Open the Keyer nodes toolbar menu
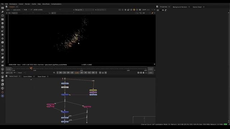The height and width of the screenshot is (129, 230). point(3,31)
